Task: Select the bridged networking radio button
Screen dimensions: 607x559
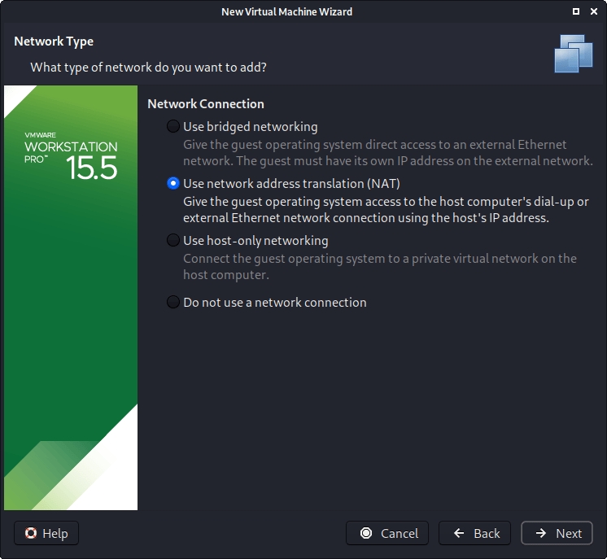Action: [172, 127]
